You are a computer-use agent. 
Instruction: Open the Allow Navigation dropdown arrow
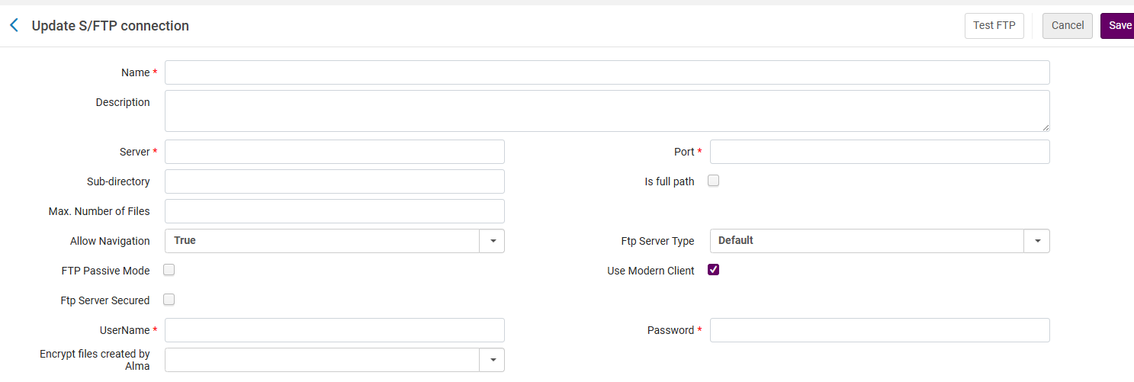(492, 241)
